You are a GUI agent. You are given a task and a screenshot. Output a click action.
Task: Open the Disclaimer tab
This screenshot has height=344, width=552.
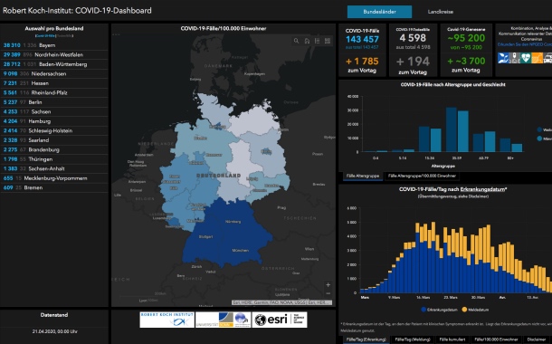(537, 339)
